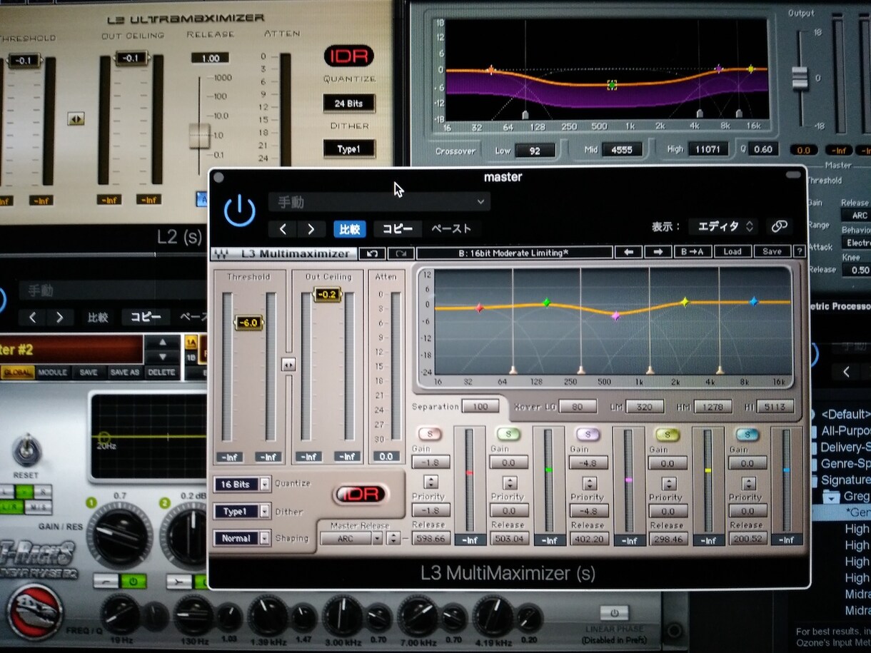Viewport: 871px width, 653px height.
Task: Click the L3 next preset right arrow
Action: point(658,252)
